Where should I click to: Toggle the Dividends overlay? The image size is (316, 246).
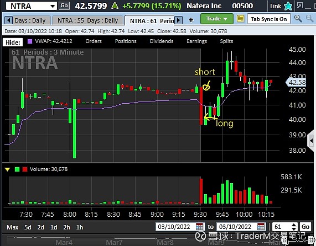pos(162,41)
